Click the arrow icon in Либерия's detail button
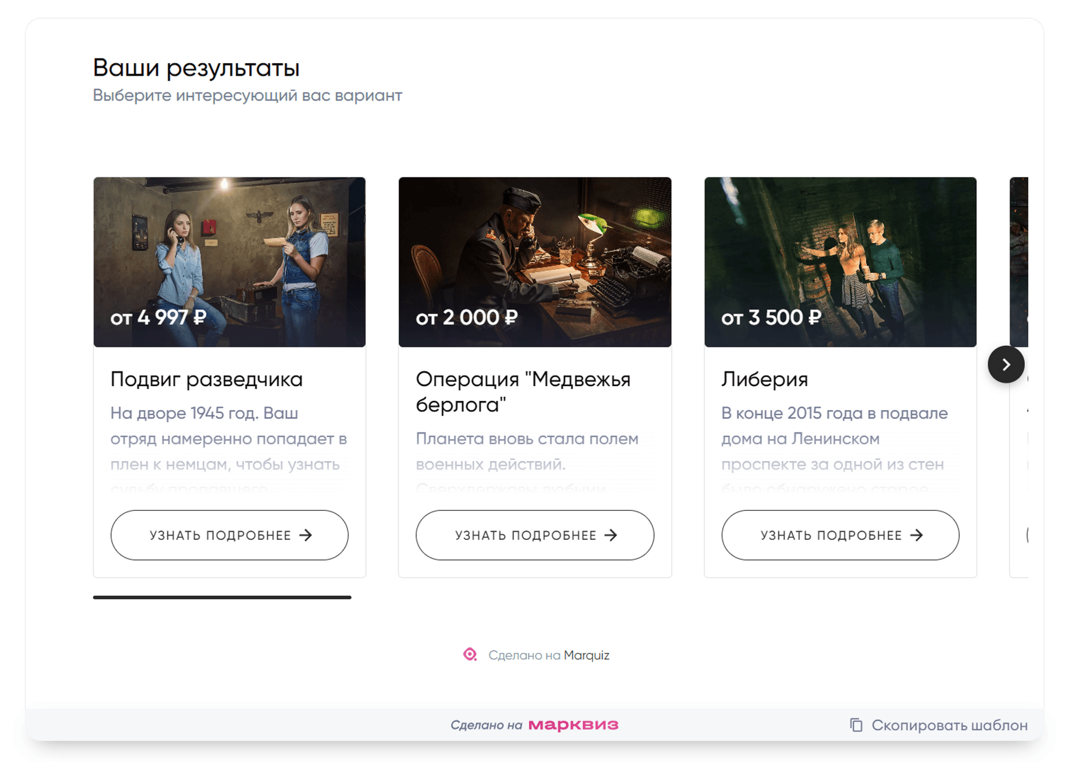 (916, 535)
